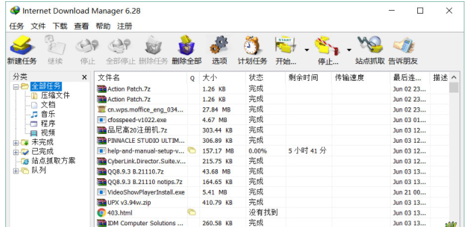468x227 pixels.
Task: Sort by 大小 column header
Action: coord(222,78)
